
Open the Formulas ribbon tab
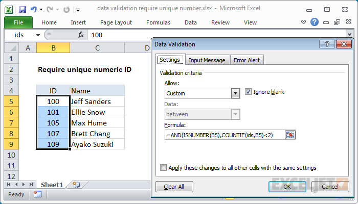[158, 22]
